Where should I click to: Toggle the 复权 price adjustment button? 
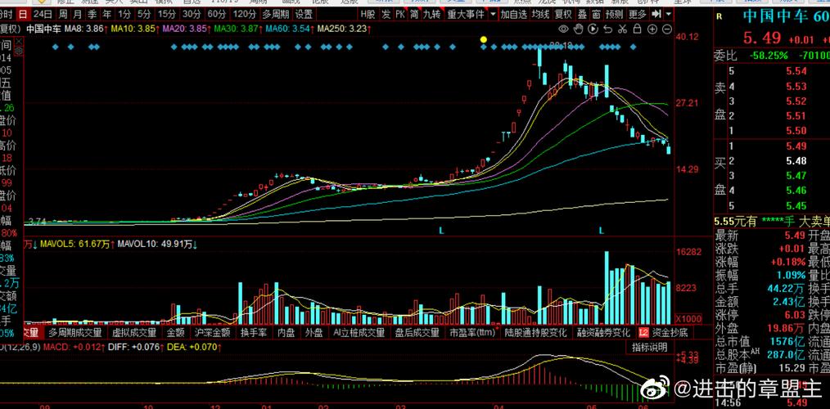click(563, 14)
